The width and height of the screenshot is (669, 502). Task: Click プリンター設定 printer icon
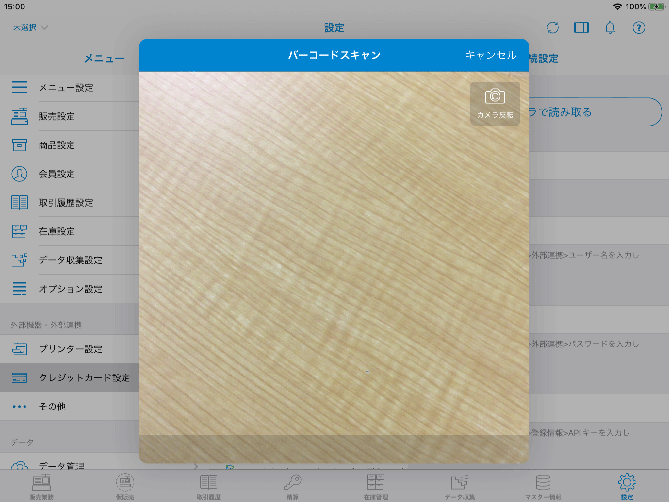click(20, 349)
